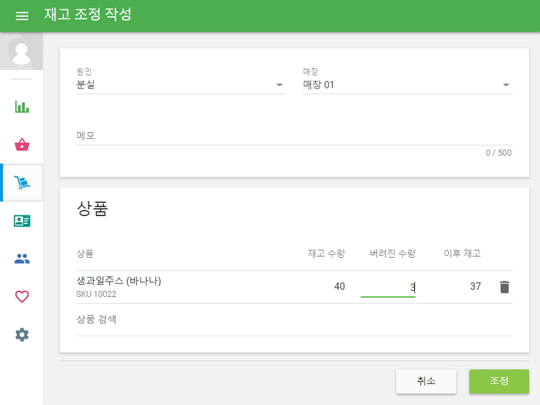Open the hamburger navigation menu

[x=22, y=15]
